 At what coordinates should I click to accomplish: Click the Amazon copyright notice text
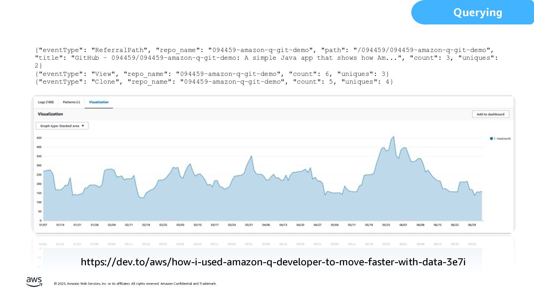tap(135, 284)
